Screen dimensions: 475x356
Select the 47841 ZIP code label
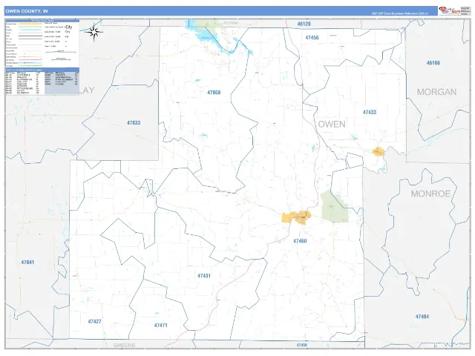pos(27,262)
